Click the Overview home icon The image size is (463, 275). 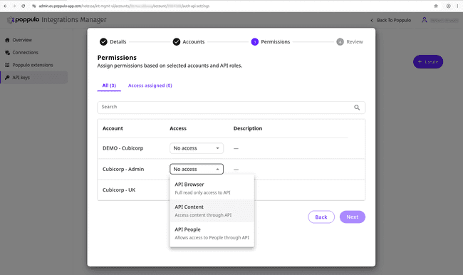click(7, 40)
